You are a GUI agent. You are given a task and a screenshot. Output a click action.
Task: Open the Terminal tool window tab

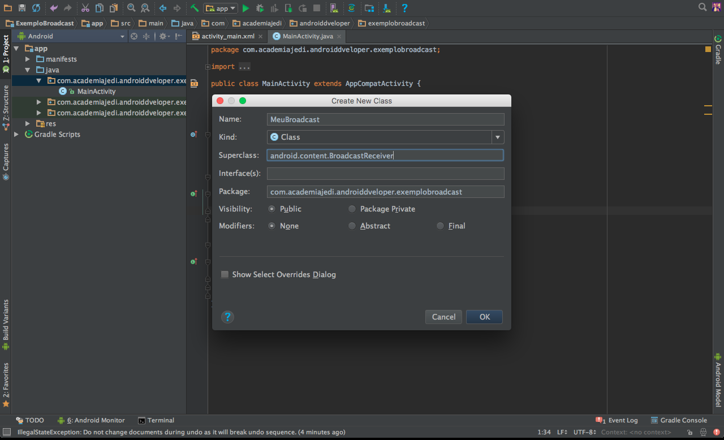pos(156,420)
